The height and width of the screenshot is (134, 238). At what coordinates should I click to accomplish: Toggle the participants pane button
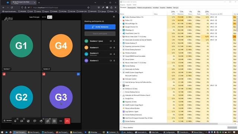[x=48, y=121]
